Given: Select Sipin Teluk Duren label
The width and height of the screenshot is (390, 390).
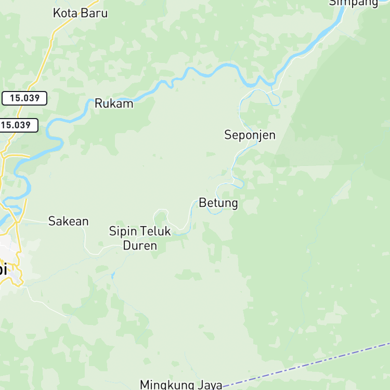Looking at the screenshot, I should [x=140, y=238].
